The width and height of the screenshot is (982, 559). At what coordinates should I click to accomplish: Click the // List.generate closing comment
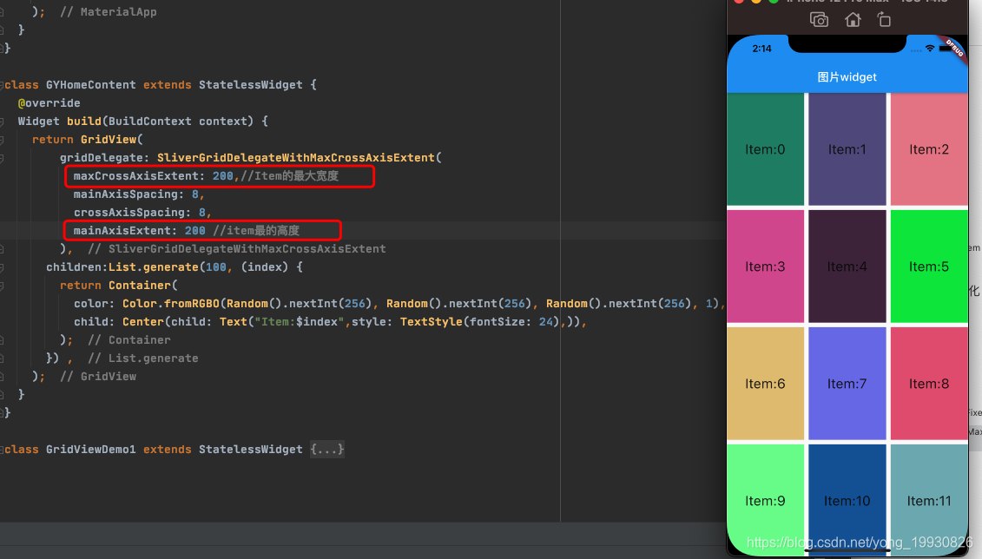(x=142, y=358)
